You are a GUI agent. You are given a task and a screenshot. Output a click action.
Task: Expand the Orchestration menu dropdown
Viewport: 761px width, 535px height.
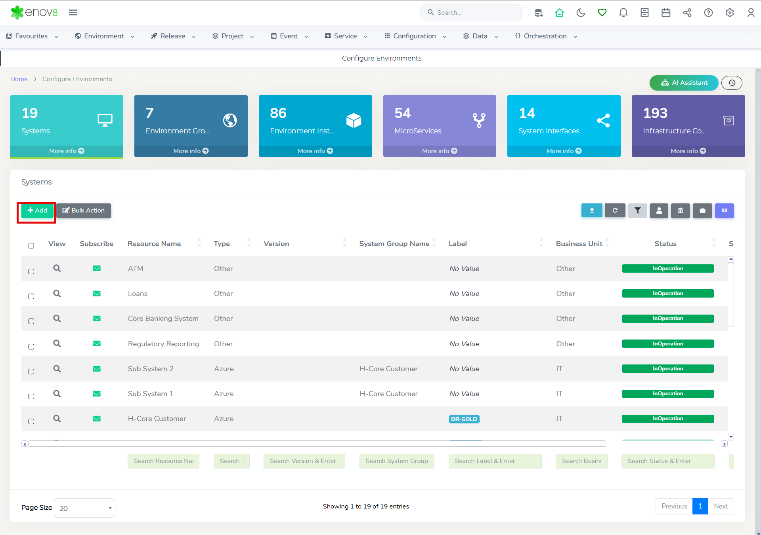[545, 36]
